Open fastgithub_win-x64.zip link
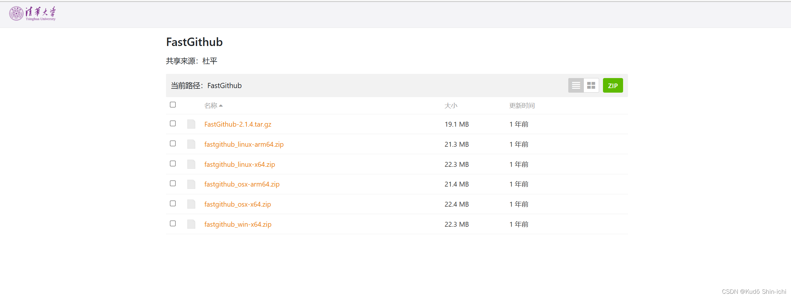The image size is (791, 297). [238, 224]
